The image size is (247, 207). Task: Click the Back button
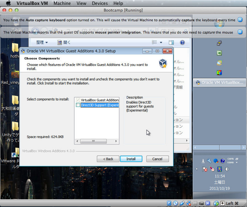[108, 159]
